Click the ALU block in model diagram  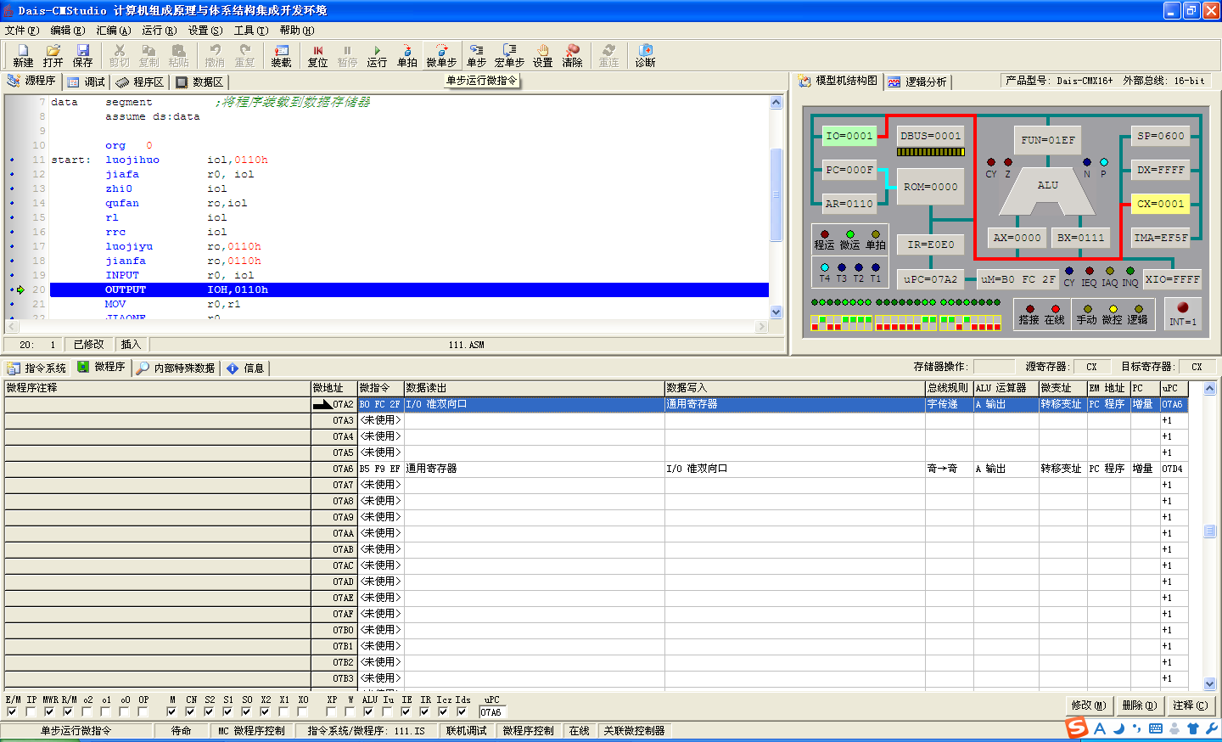tap(1047, 190)
